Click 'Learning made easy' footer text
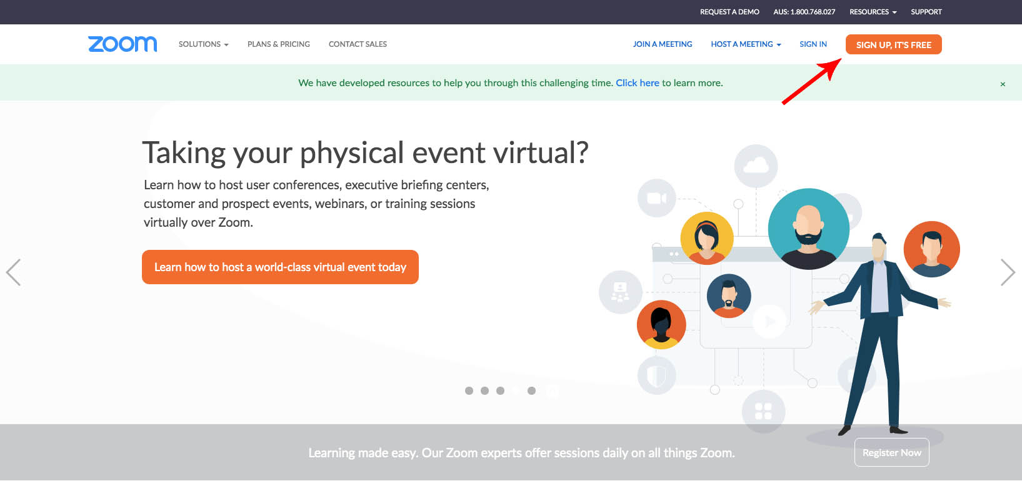The image size is (1022, 481). (521, 453)
